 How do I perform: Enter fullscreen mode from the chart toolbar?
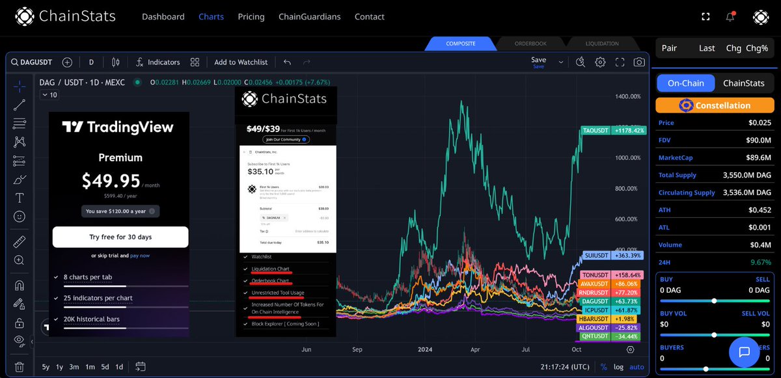point(620,62)
